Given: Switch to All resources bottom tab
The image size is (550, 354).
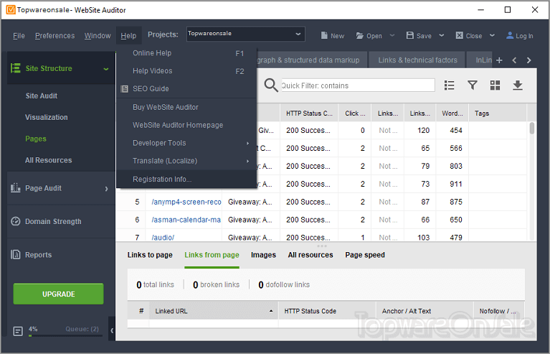Looking at the screenshot, I should [310, 255].
